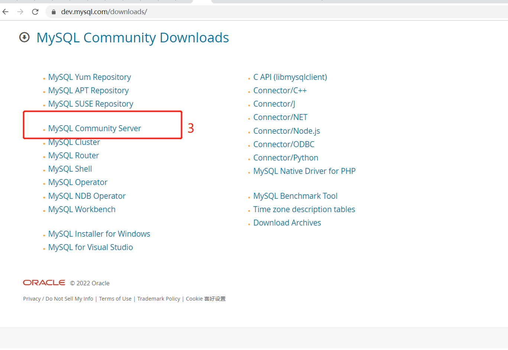Open Connector/NET link
This screenshot has width=508, height=350.
[281, 117]
